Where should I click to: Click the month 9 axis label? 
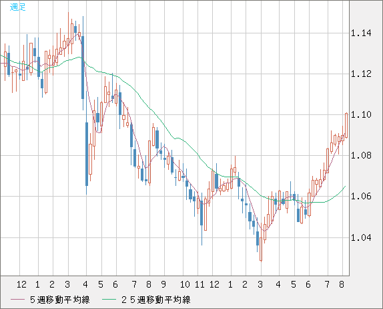(x=163, y=284)
